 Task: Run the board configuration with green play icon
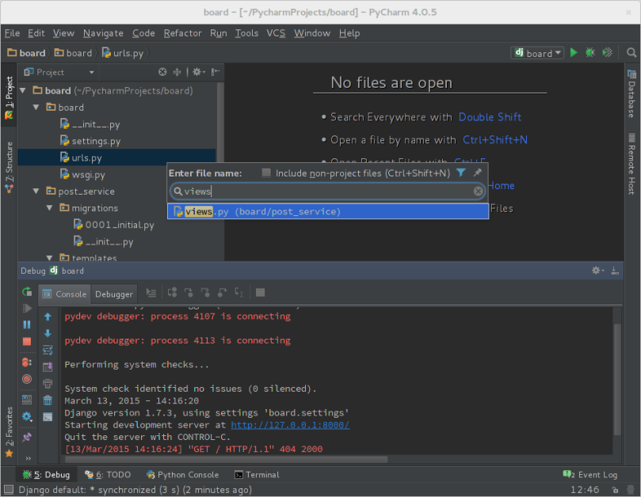tap(574, 53)
